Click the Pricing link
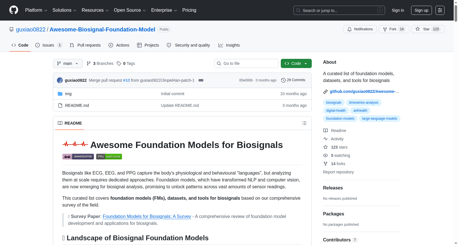 (189, 10)
